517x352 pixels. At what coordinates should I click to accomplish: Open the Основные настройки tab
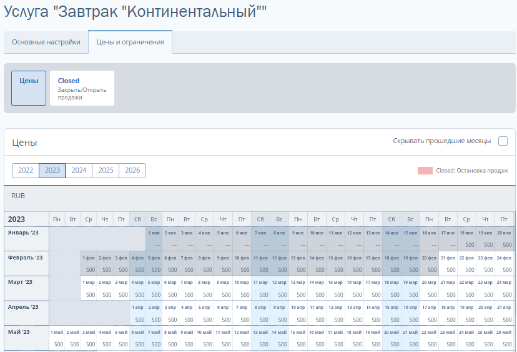[46, 43]
